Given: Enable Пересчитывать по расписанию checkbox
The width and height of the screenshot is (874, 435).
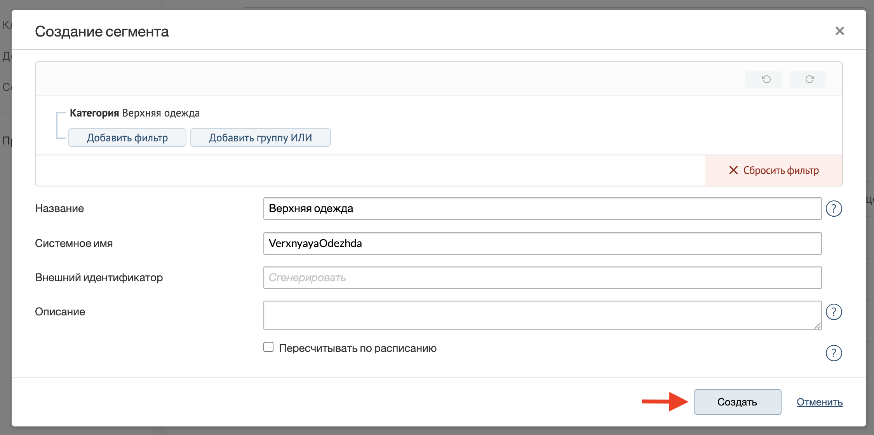Looking at the screenshot, I should [268, 347].
